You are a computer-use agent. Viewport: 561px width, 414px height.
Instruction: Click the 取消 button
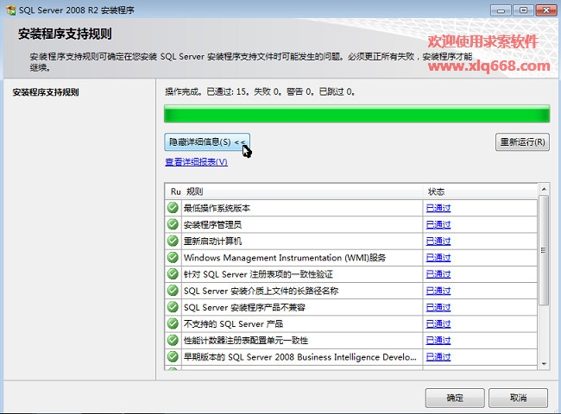pyautogui.click(x=518, y=398)
